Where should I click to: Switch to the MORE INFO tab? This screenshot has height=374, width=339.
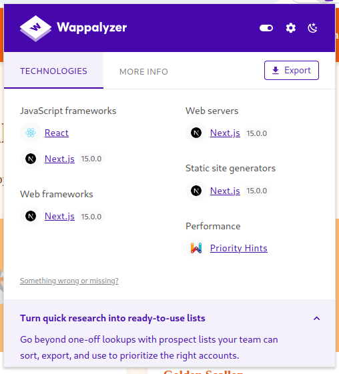(143, 71)
